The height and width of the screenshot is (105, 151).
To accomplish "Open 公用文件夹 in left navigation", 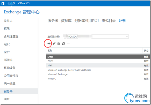I will tap(11, 76).
